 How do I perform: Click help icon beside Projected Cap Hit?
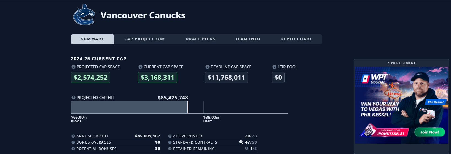73,98
